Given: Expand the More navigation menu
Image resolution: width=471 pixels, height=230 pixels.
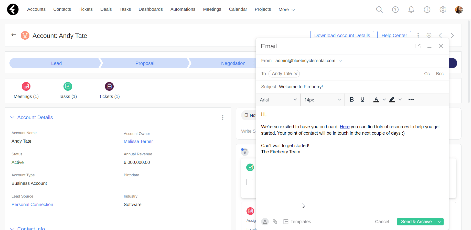Looking at the screenshot, I should pos(287,9).
